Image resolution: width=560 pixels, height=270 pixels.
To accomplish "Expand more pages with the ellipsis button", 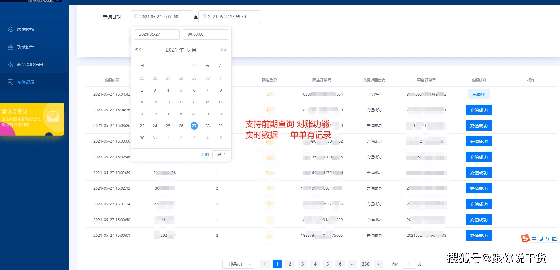I will pyautogui.click(x=353, y=264).
